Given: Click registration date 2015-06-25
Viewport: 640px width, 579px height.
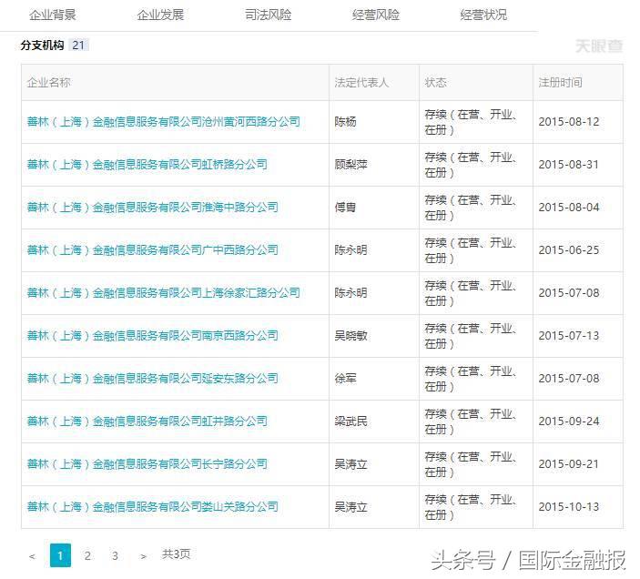Looking at the screenshot, I should (x=569, y=249).
